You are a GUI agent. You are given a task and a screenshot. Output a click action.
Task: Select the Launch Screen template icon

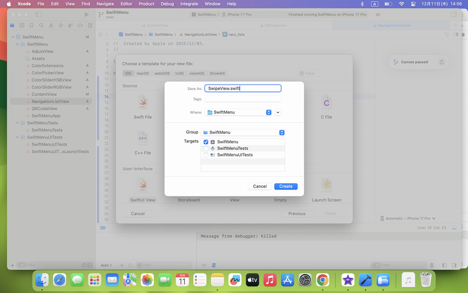pyautogui.click(x=326, y=185)
